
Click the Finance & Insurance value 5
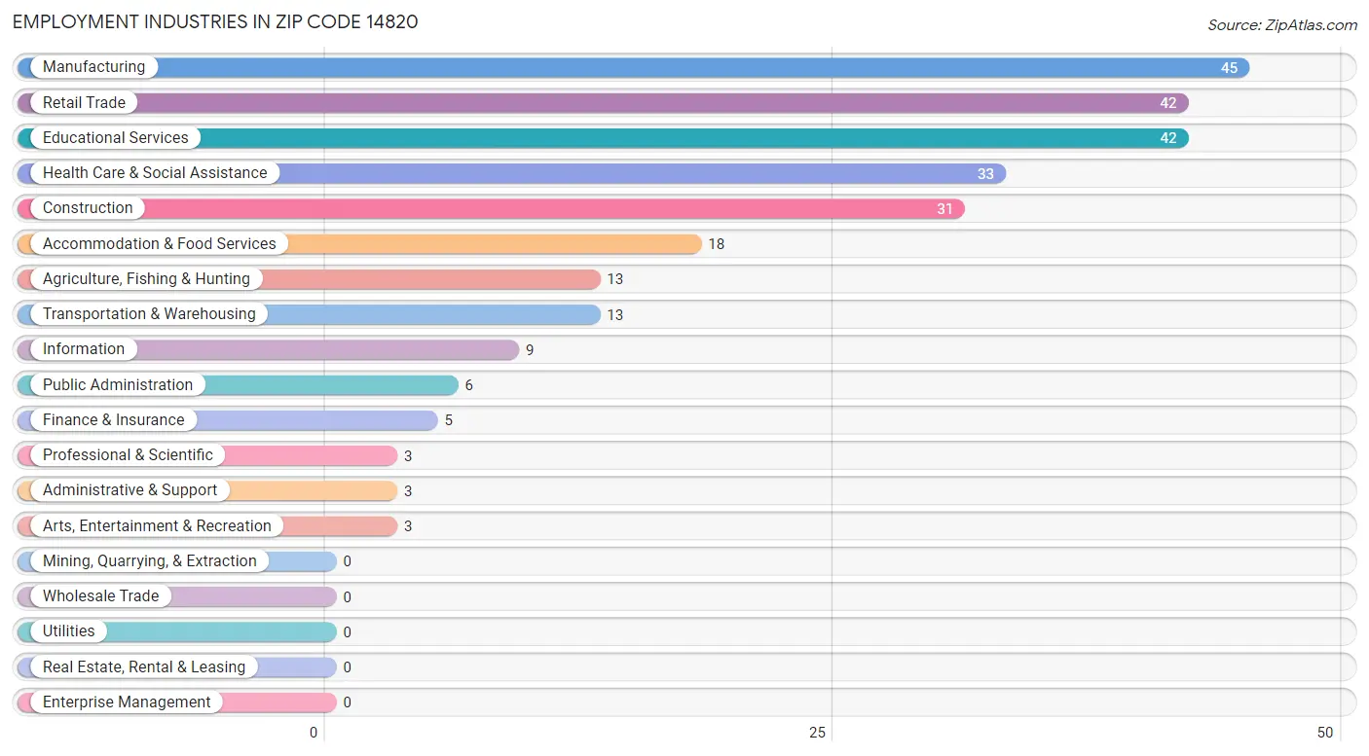coord(449,420)
